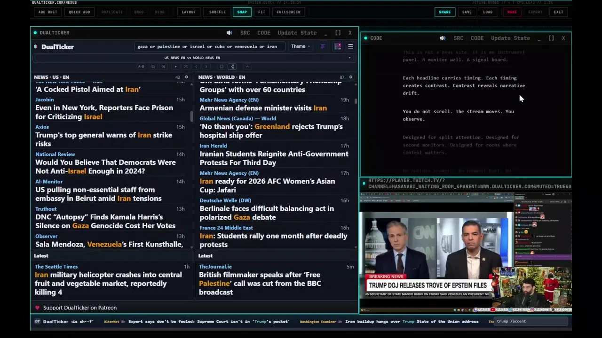Click QUICK ADD in top bar
Viewport: 602px width, 338px height.
tap(79, 12)
